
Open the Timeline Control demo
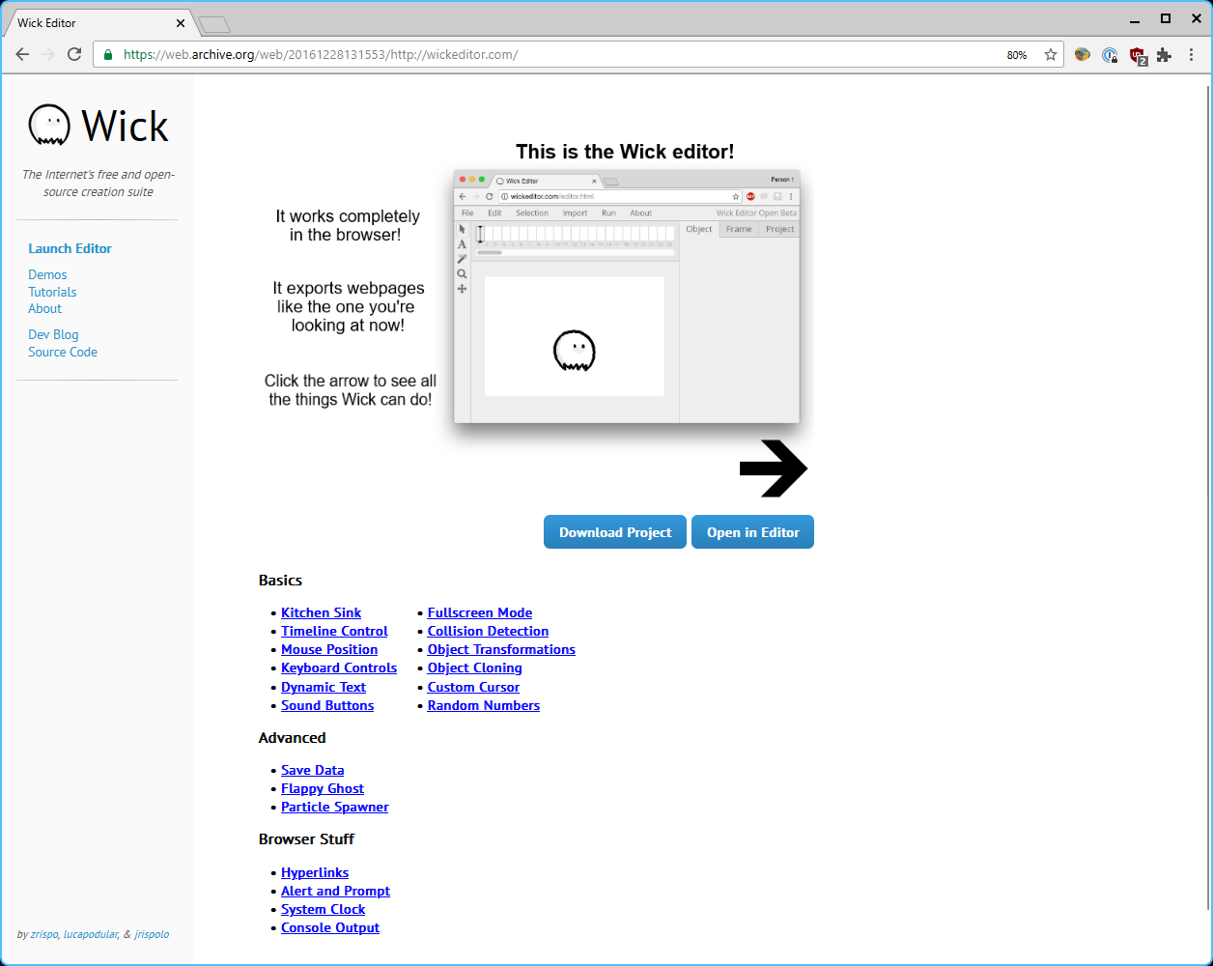click(334, 631)
